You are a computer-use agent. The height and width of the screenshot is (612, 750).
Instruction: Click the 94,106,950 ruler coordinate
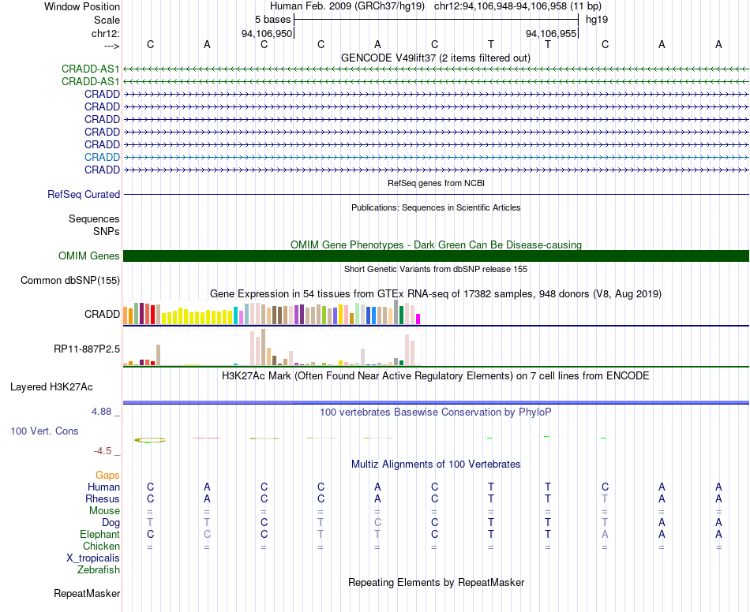tap(266, 33)
